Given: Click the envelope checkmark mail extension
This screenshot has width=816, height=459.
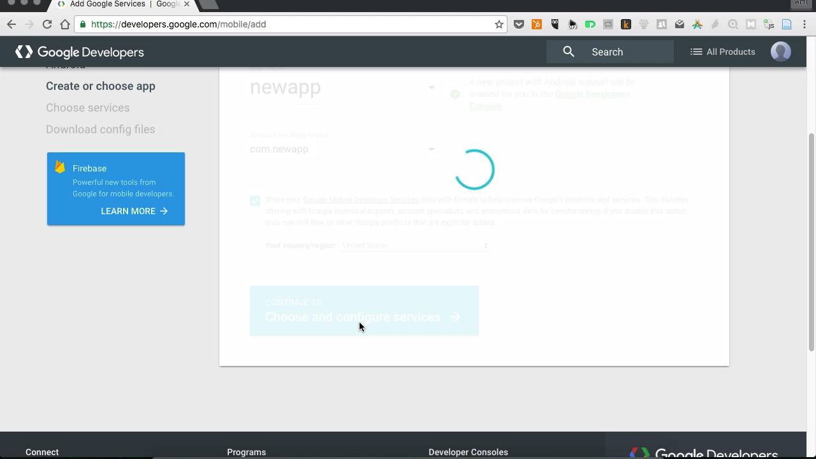Looking at the screenshot, I should [x=680, y=24].
